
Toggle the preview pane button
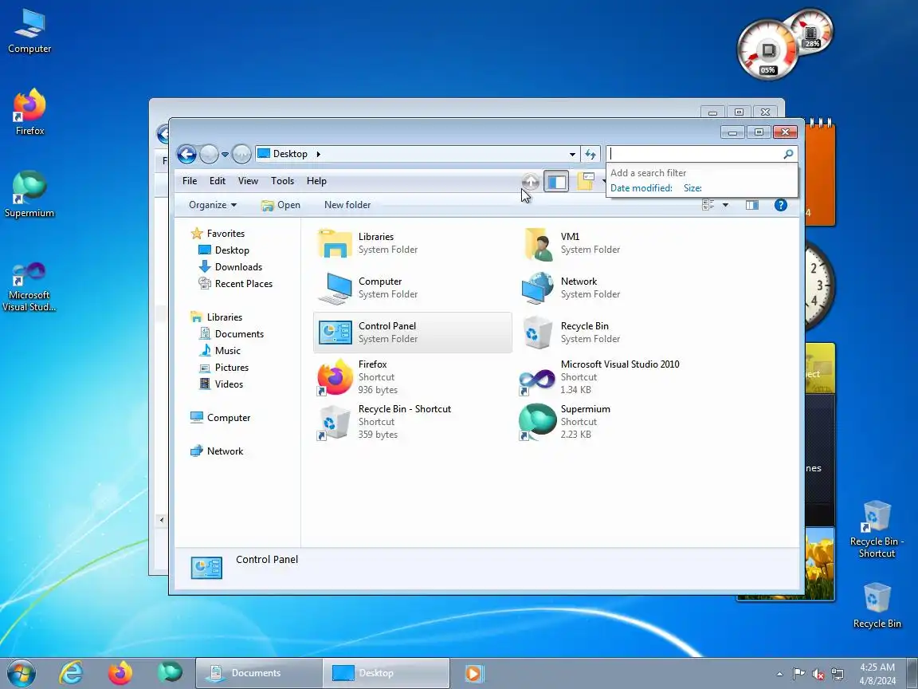point(752,205)
